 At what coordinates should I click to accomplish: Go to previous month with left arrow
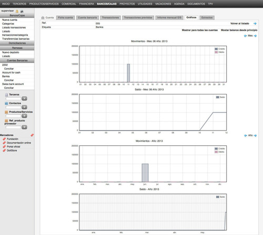click(x=246, y=36)
